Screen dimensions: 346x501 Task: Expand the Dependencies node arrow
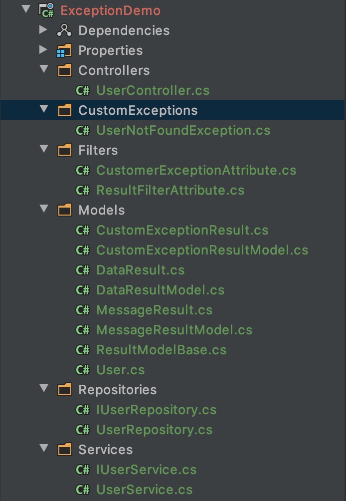tap(44, 30)
